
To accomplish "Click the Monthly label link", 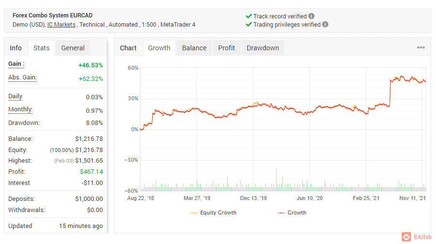I will [20, 109].
